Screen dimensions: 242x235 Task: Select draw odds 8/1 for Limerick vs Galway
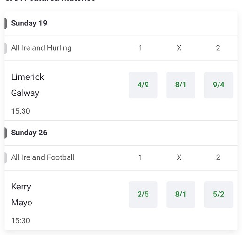point(181,85)
